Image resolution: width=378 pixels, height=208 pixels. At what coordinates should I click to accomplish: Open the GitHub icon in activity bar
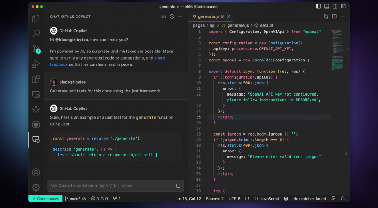click(36, 125)
